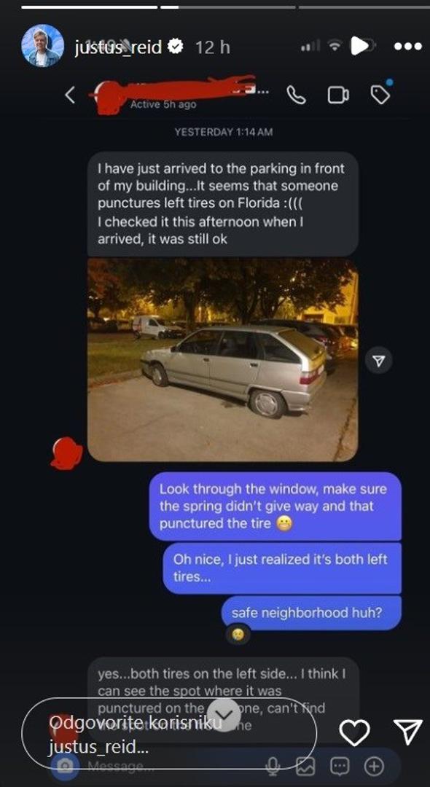Select the story progress bar first segment

[90, 7]
